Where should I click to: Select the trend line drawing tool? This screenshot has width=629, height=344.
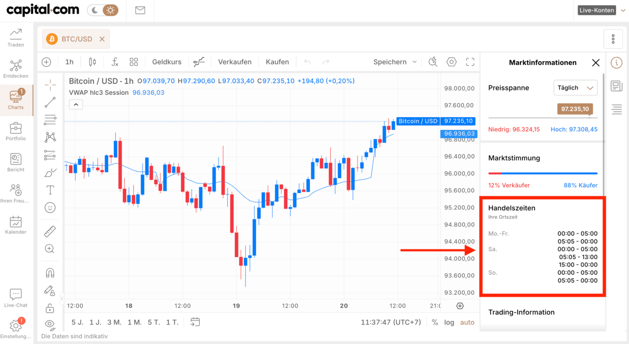pyautogui.click(x=50, y=102)
